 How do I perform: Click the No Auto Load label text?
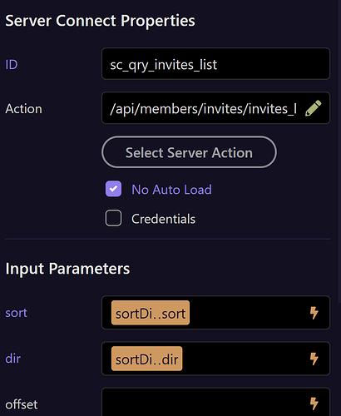coord(171,190)
